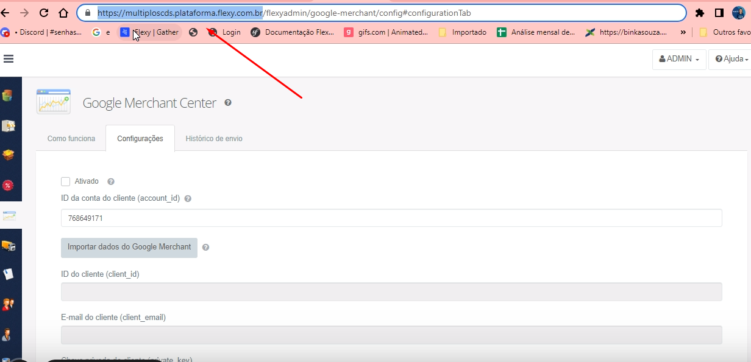Open the Flexy | Gather bookmark

tap(149, 32)
